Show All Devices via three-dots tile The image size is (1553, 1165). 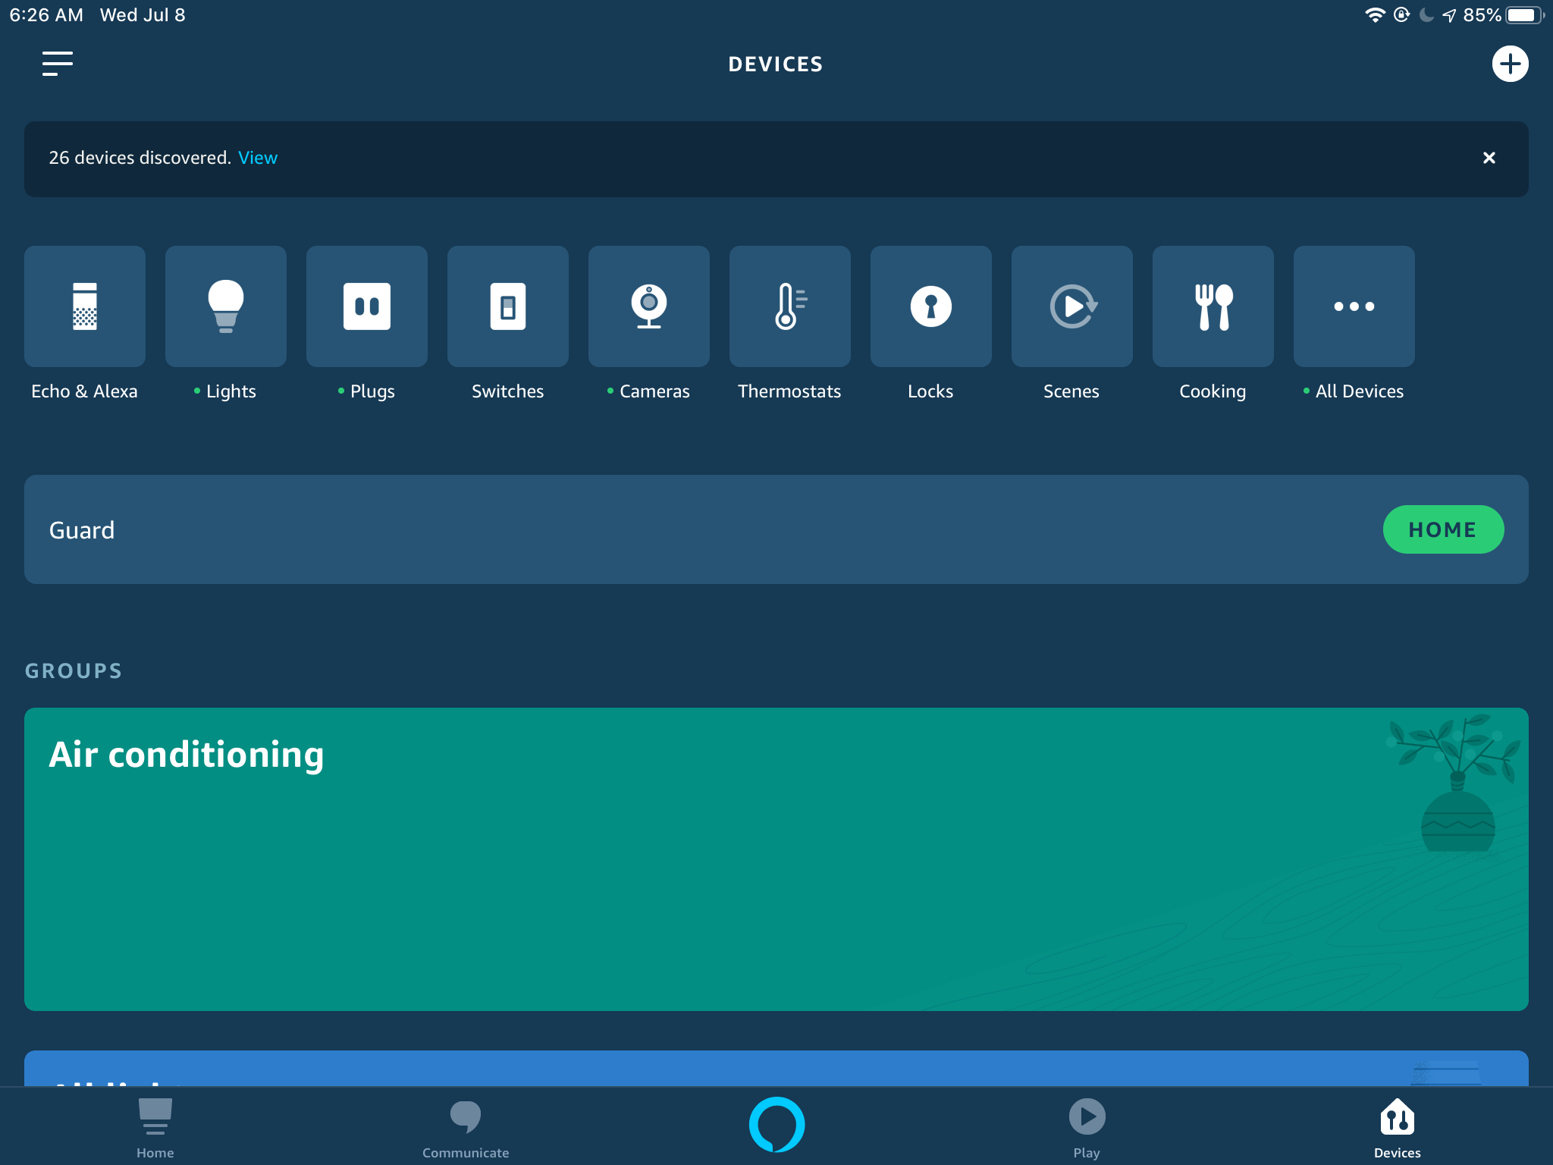(1354, 306)
